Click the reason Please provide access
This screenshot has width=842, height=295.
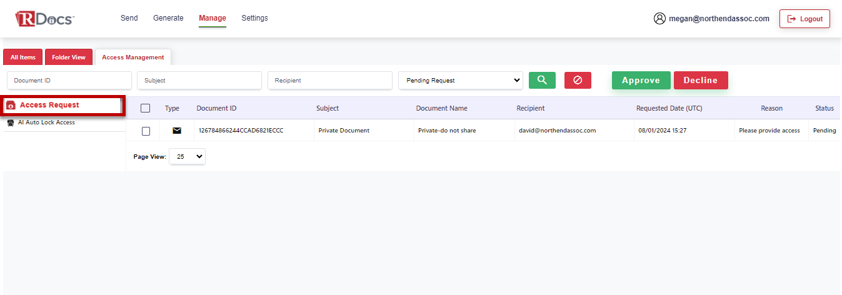(x=769, y=131)
